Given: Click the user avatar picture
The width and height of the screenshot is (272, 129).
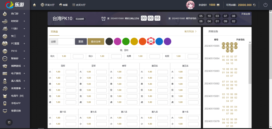Looking at the screenshot, I should point(190,5).
